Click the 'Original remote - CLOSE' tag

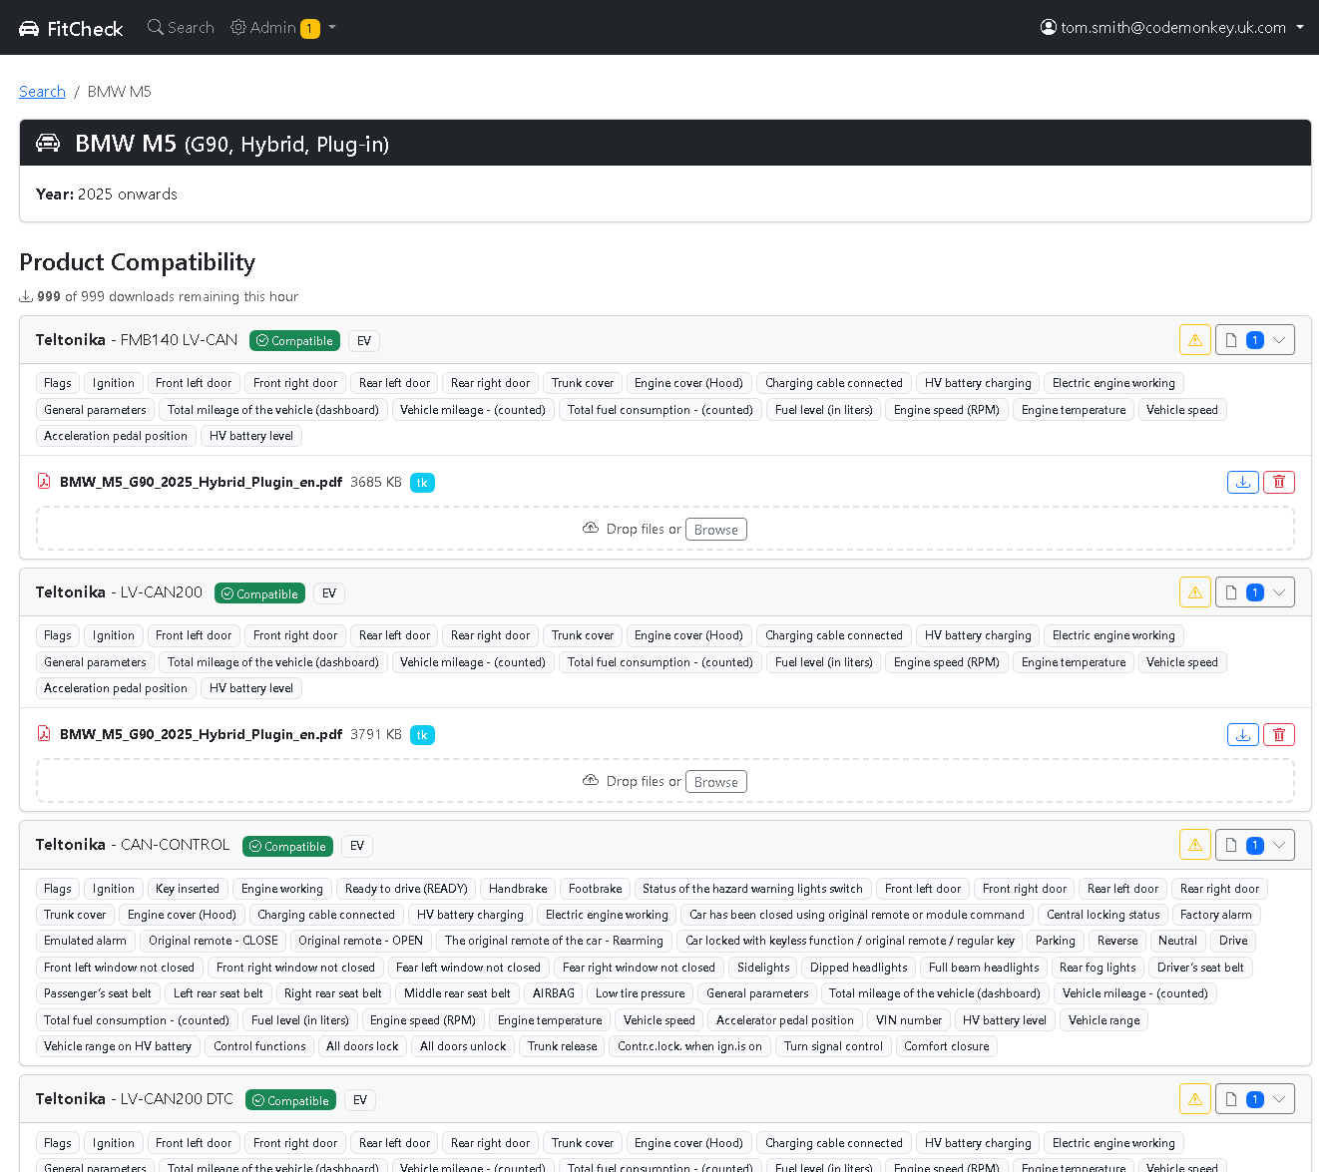[214, 941]
